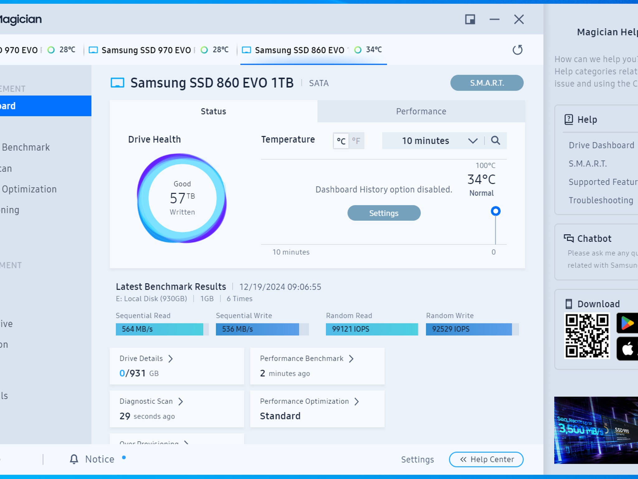The width and height of the screenshot is (638, 479).
Task: Click the SSD 980 advertisement banner
Action: [x=596, y=430]
